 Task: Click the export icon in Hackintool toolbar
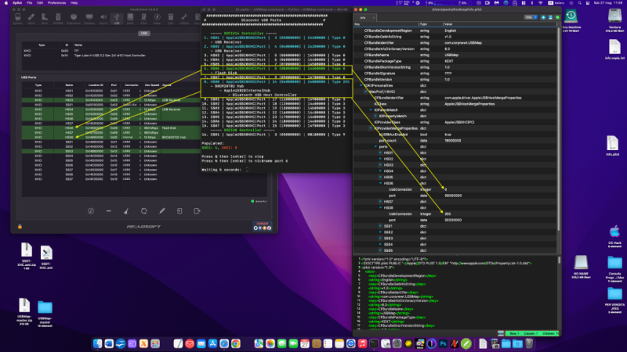(x=198, y=210)
